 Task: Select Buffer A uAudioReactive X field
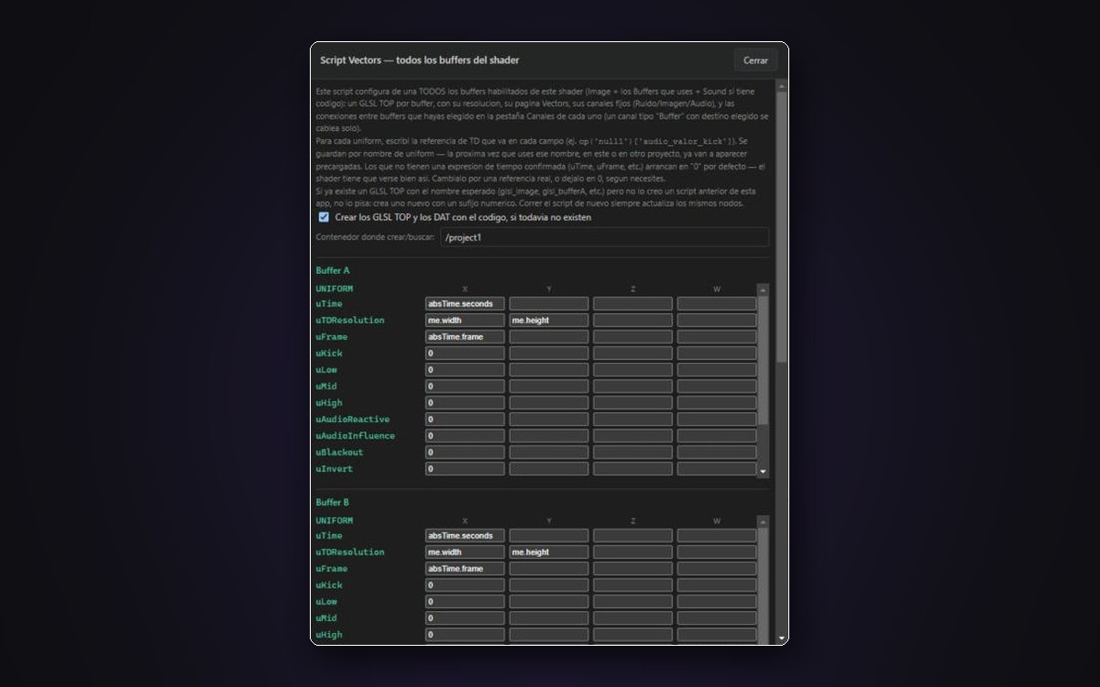[x=465, y=420]
